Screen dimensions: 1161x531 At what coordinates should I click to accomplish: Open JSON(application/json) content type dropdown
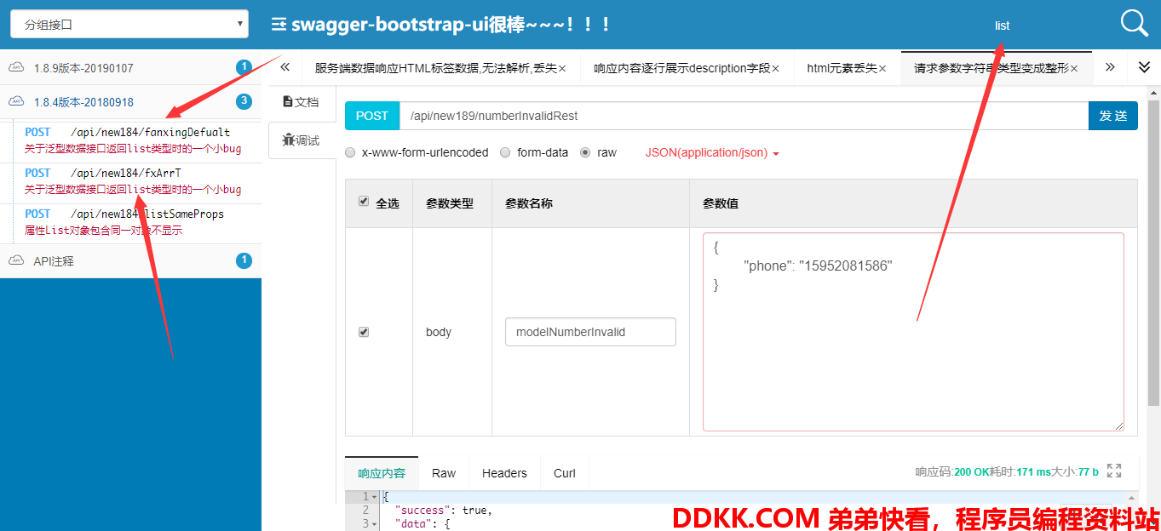point(712,153)
